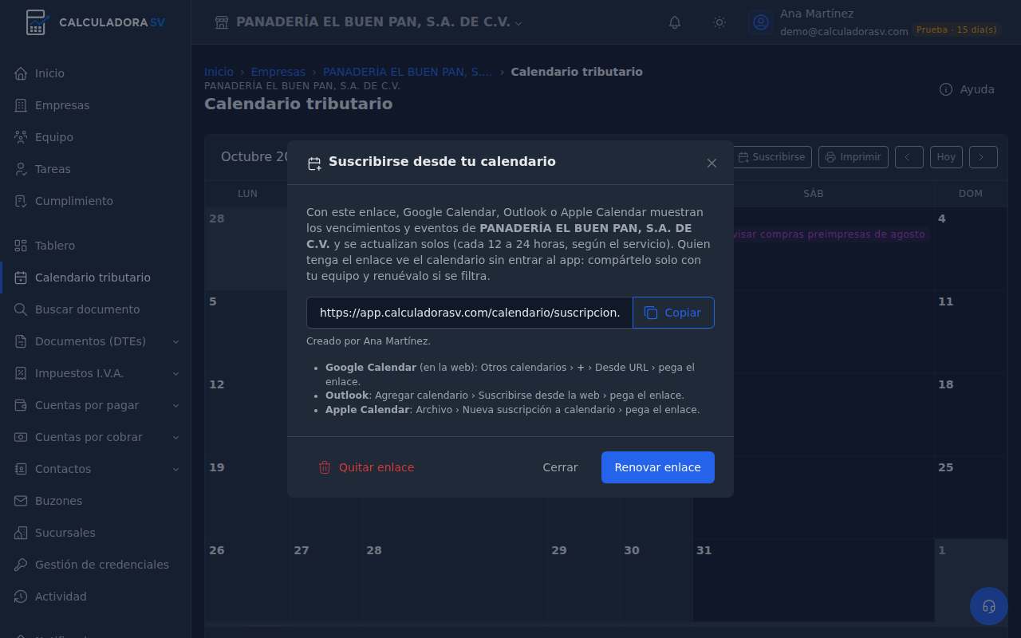Open Tareas in the sidebar

coord(96,169)
